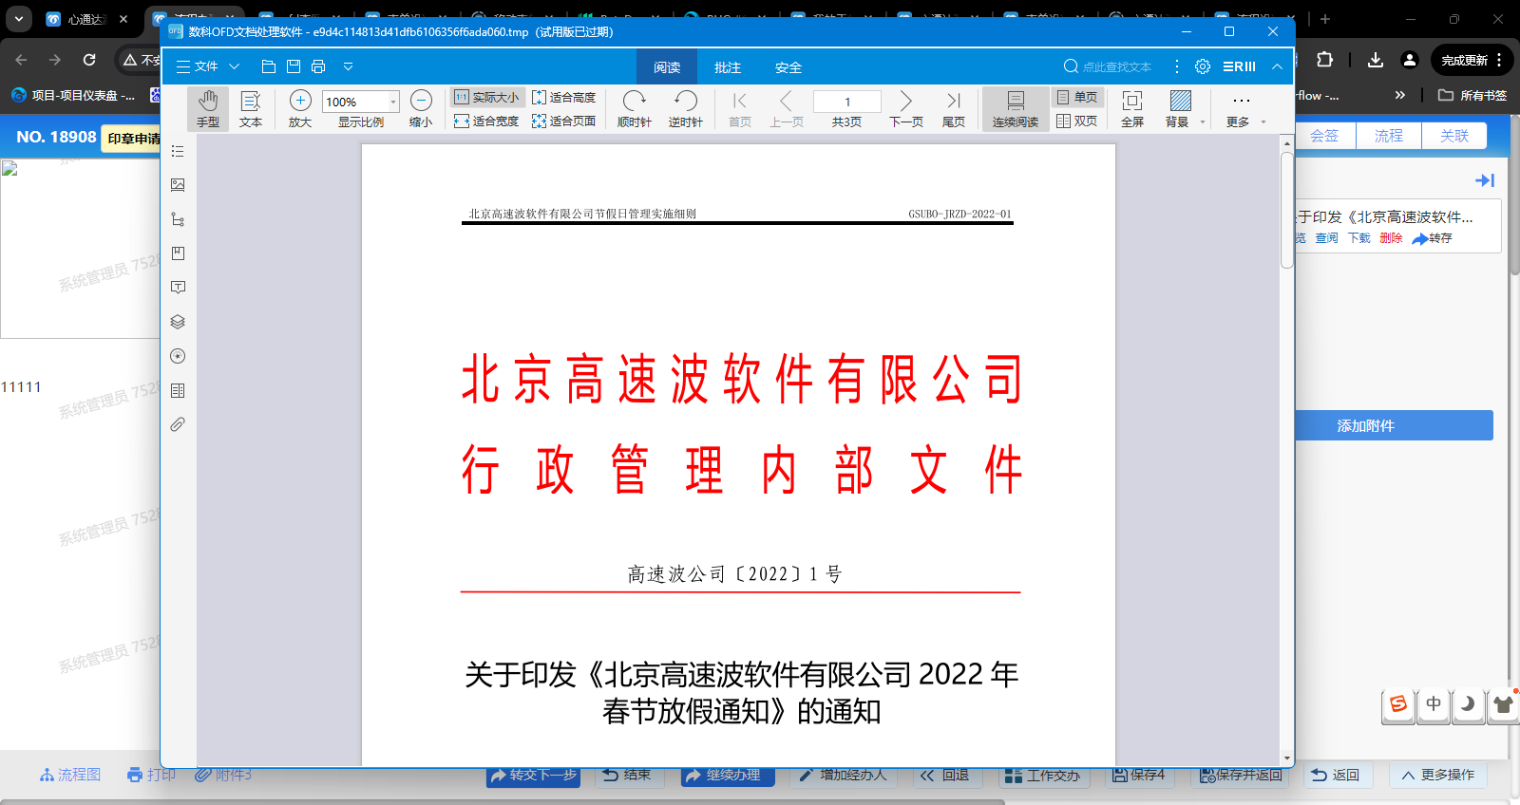
Task: Click the save disk icon in title bar
Action: pyautogui.click(x=294, y=66)
